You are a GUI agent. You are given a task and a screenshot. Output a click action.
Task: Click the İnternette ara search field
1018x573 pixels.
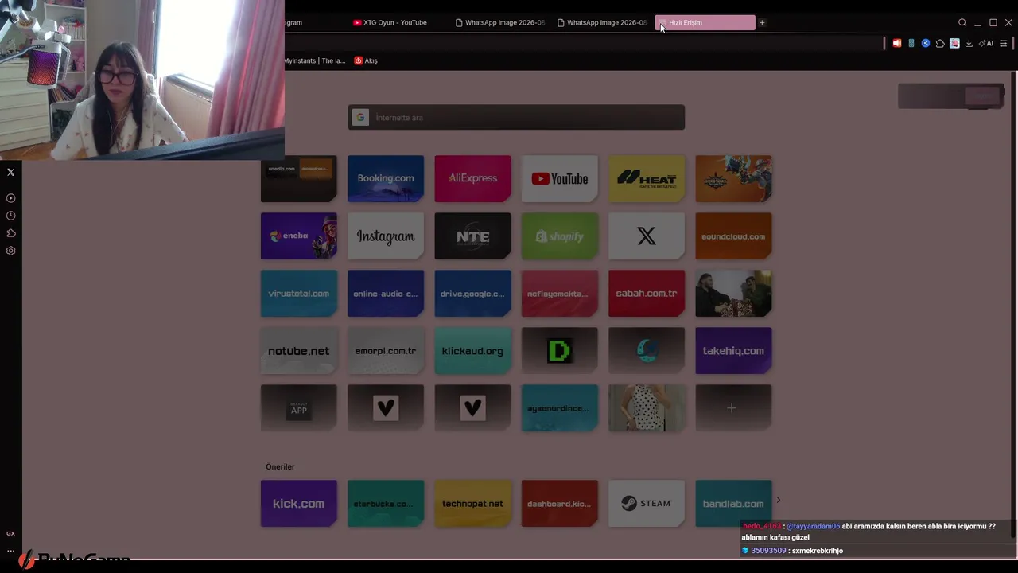516,118
